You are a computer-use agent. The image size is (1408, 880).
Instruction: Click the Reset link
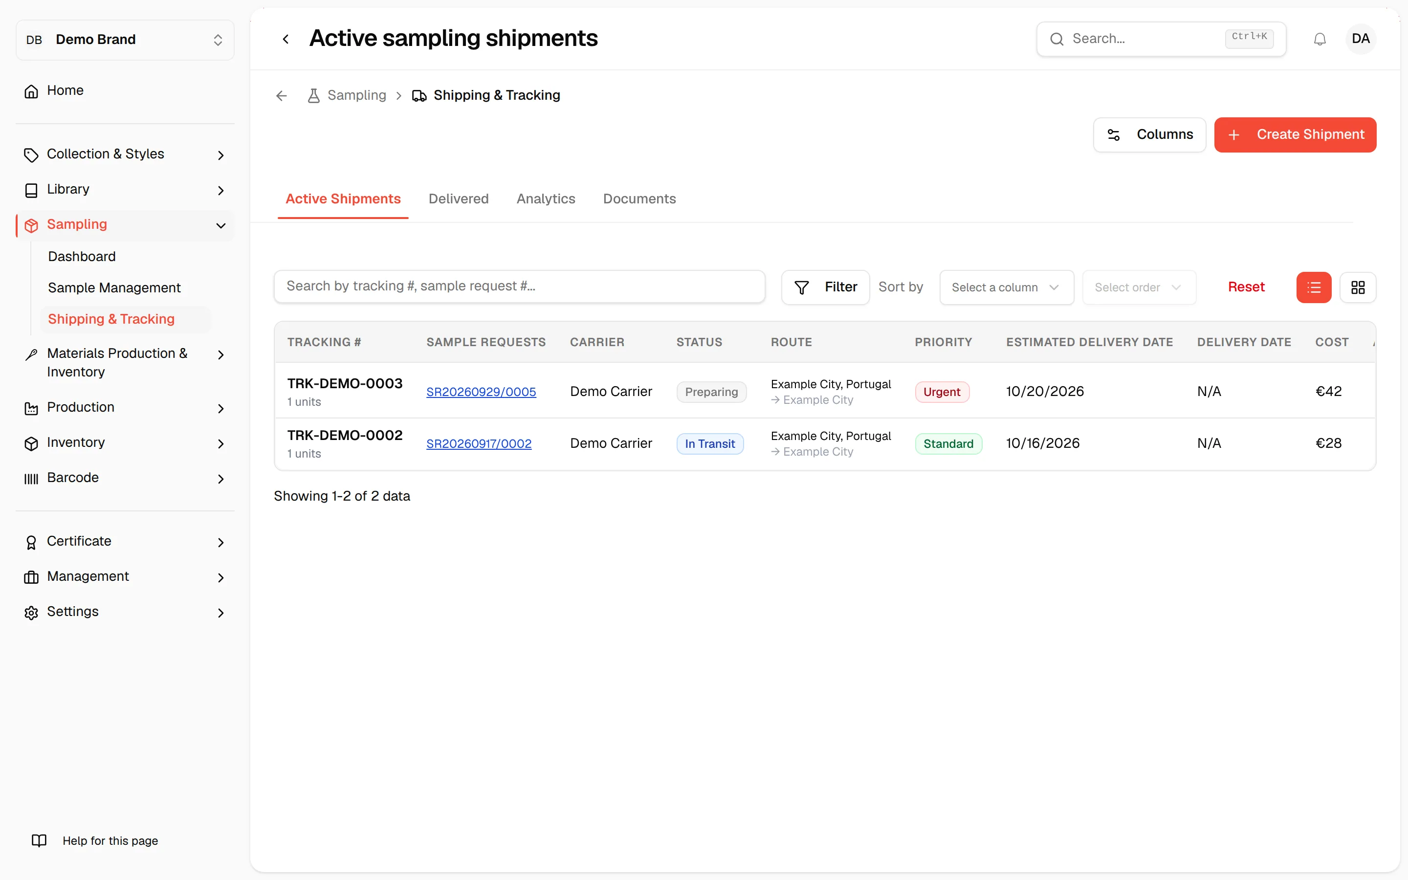[x=1246, y=287]
